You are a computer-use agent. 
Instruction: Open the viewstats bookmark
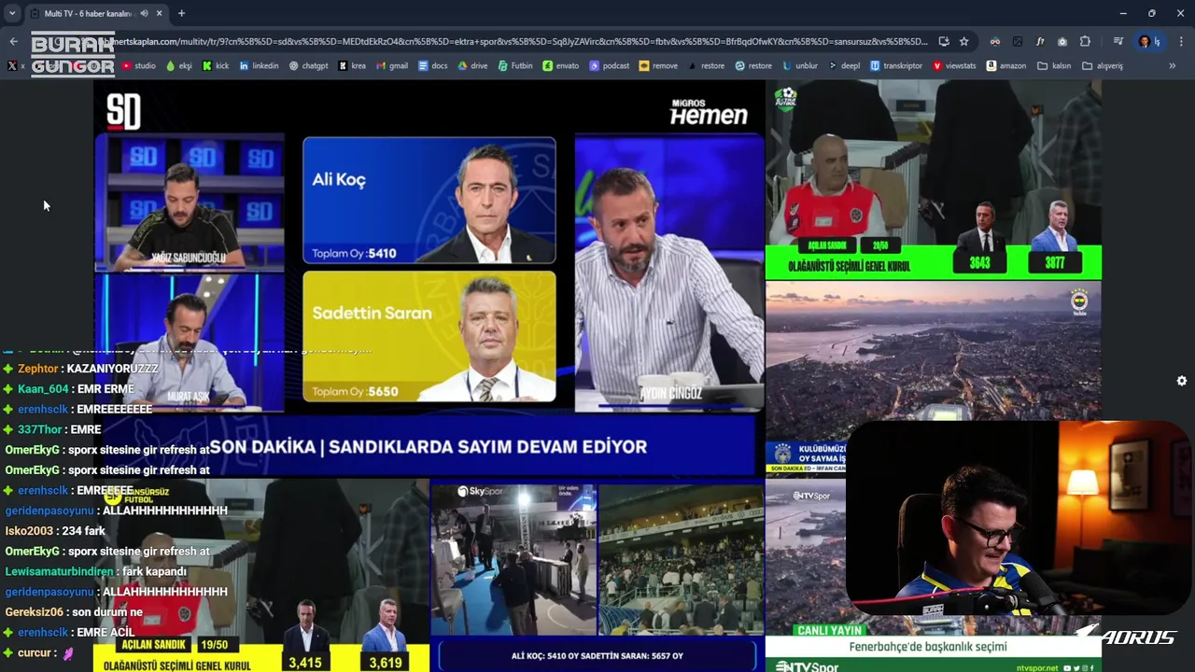click(x=954, y=66)
